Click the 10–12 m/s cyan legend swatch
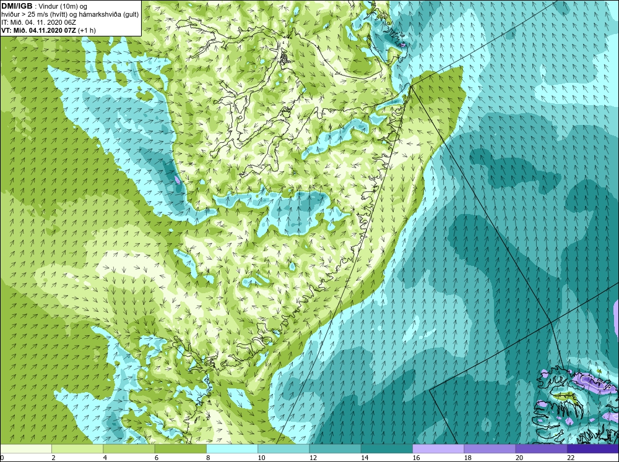 284,449
